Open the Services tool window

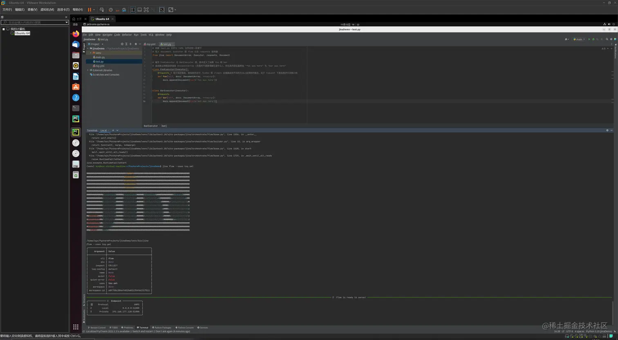point(203,328)
